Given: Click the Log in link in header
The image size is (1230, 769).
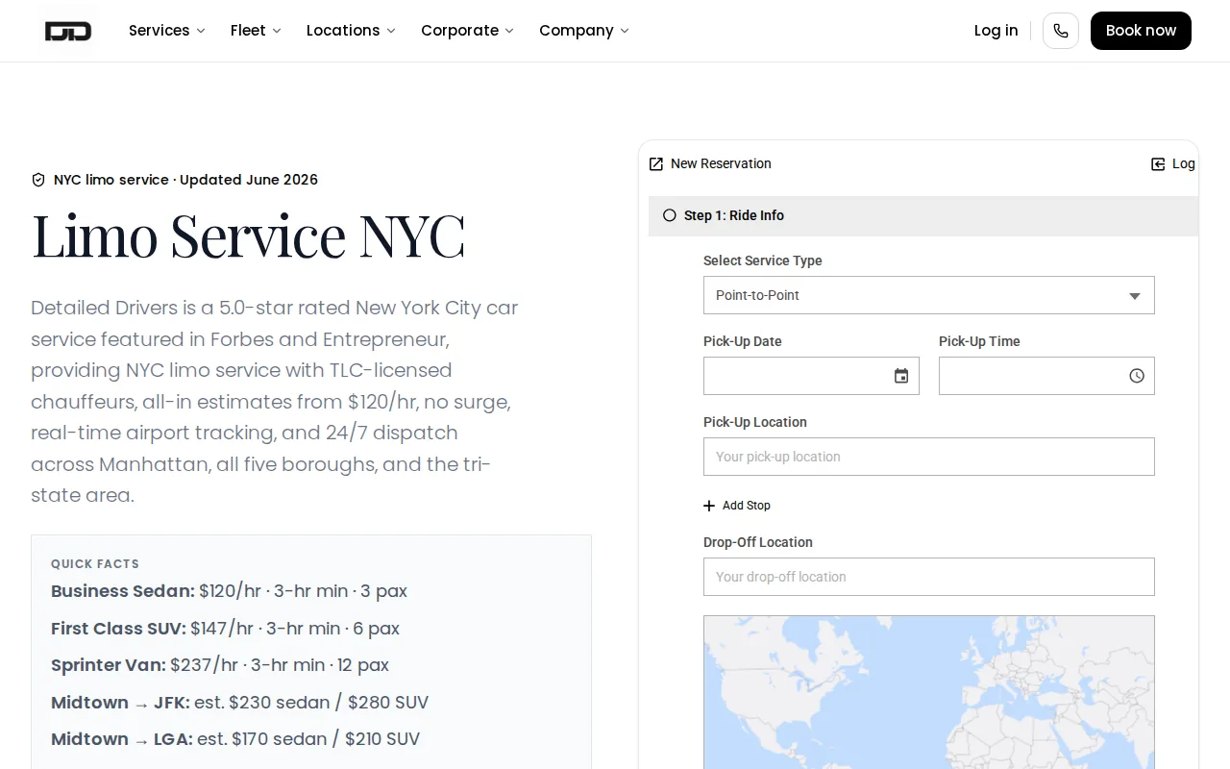Looking at the screenshot, I should (x=996, y=31).
